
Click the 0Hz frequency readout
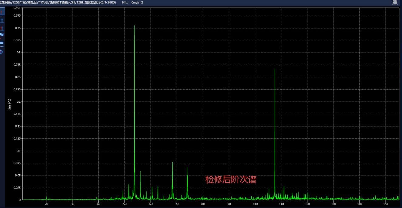pyautogui.click(x=125, y=2)
